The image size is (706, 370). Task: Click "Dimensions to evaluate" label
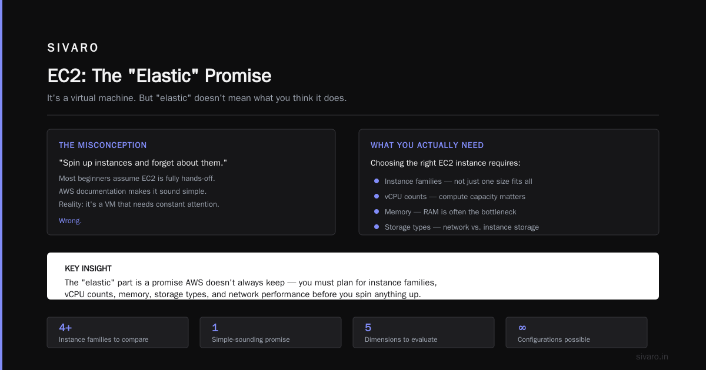coord(401,339)
